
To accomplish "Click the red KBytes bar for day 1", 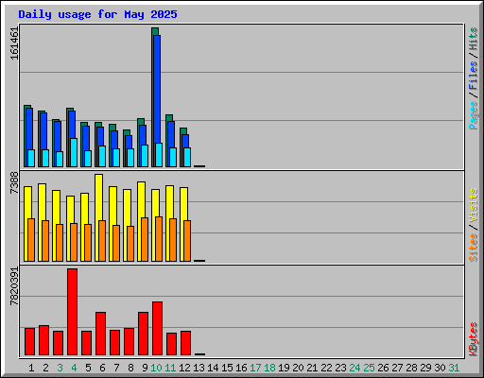I will (29, 341).
